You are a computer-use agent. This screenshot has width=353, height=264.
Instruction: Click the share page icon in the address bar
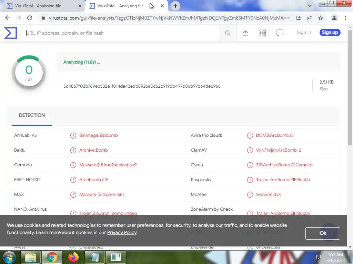[x=310, y=18]
